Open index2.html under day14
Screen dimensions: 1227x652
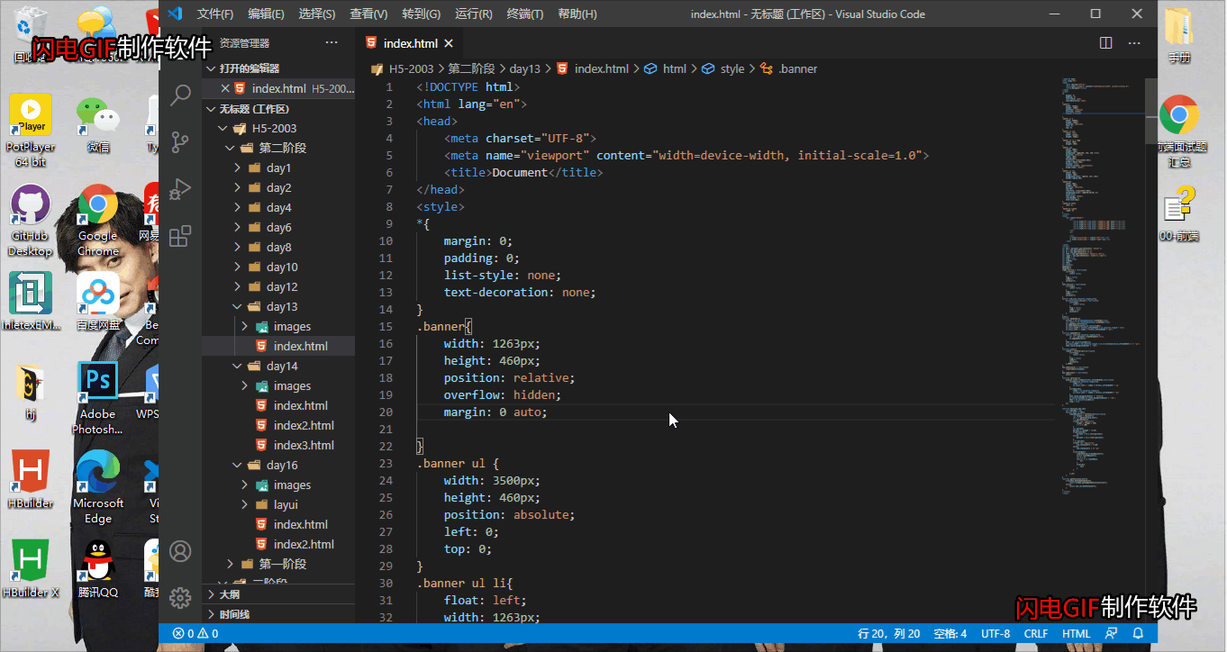[304, 426]
